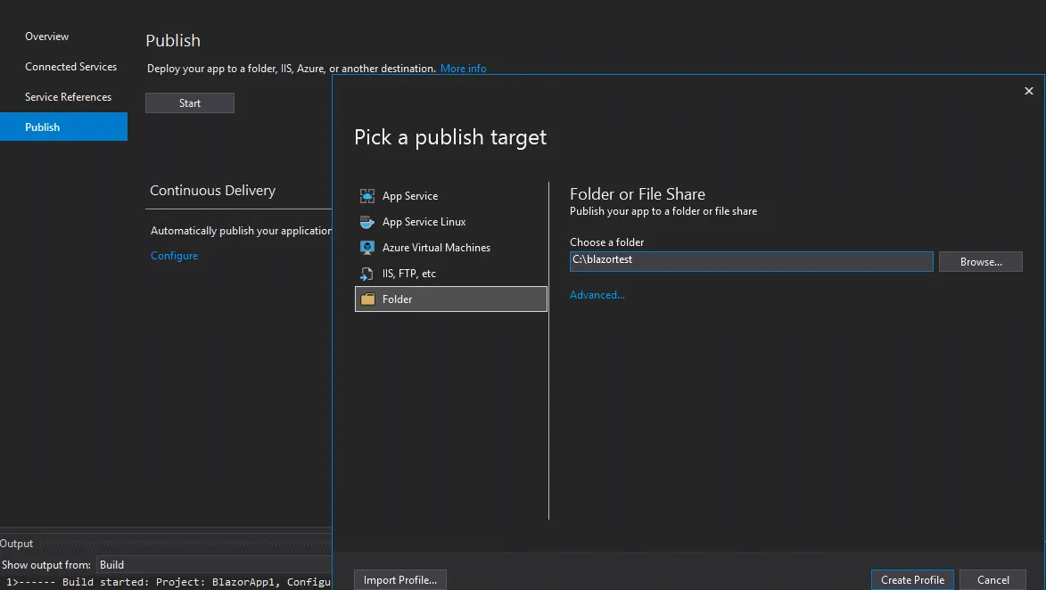The width and height of the screenshot is (1046, 590).
Task: Focus the Choose a folder path field
Action: [751, 261]
